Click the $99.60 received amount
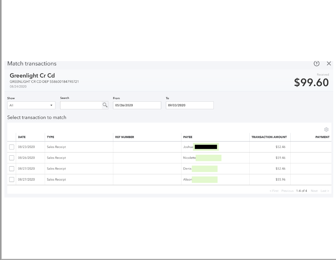The width and height of the screenshot is (336, 260). (x=311, y=82)
